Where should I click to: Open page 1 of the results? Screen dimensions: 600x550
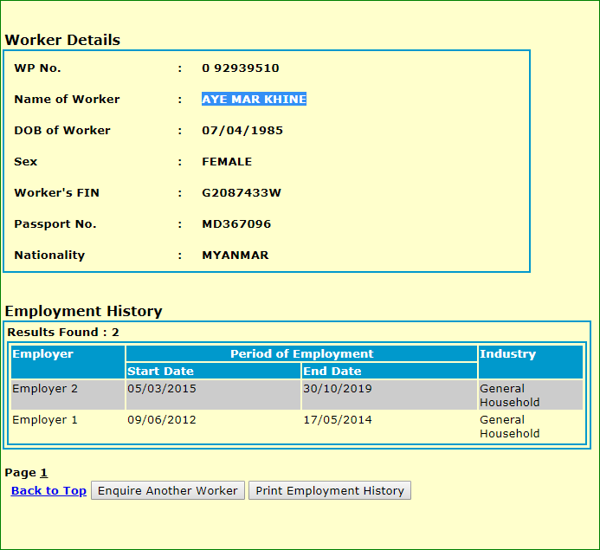point(43,473)
